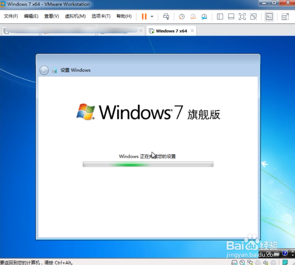Open the 文件(F) menu

[x=10, y=16]
